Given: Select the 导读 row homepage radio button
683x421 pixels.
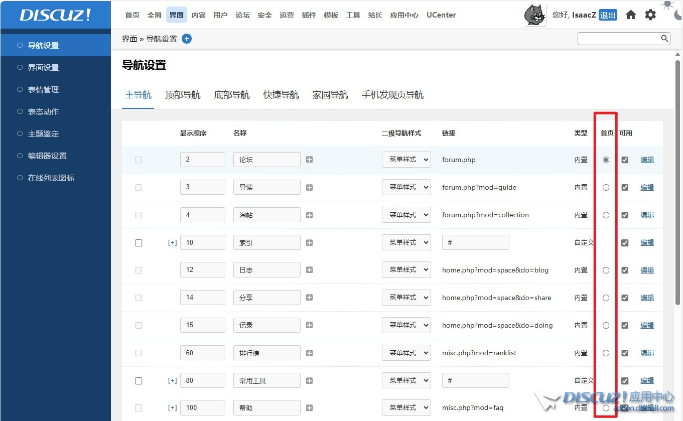Looking at the screenshot, I should pos(606,187).
